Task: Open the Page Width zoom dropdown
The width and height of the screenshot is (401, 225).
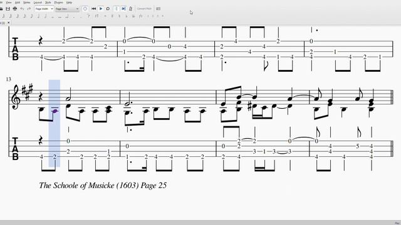Action: point(44,9)
